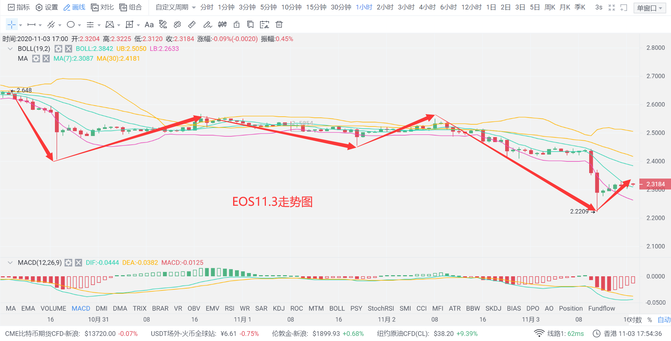Screen dimensions: 671x341
Task: Select the 分时 time-share view
Action: pos(207,7)
